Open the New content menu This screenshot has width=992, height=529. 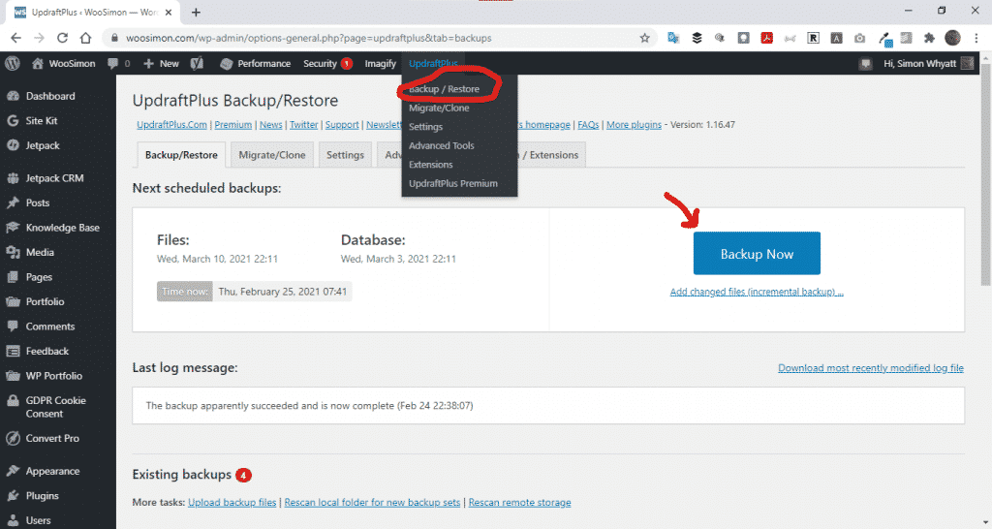162,63
